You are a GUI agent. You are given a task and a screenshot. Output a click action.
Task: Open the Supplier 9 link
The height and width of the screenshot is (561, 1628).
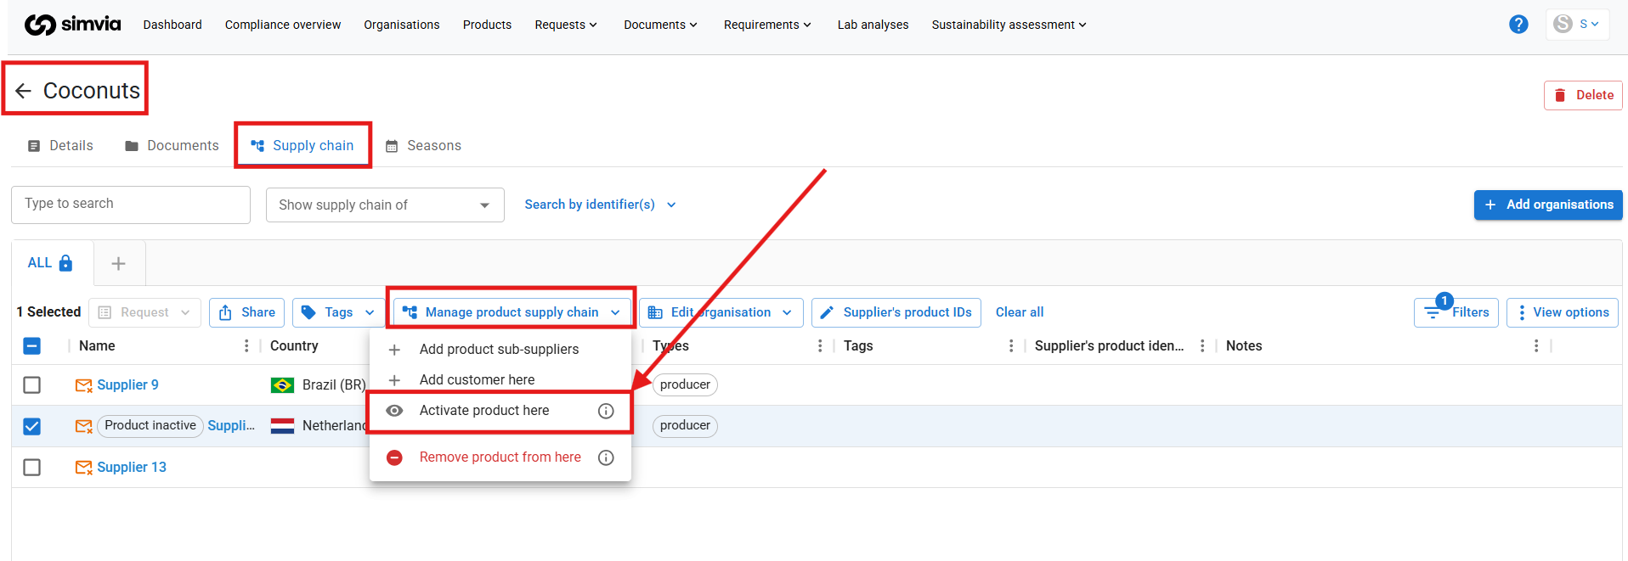127,385
